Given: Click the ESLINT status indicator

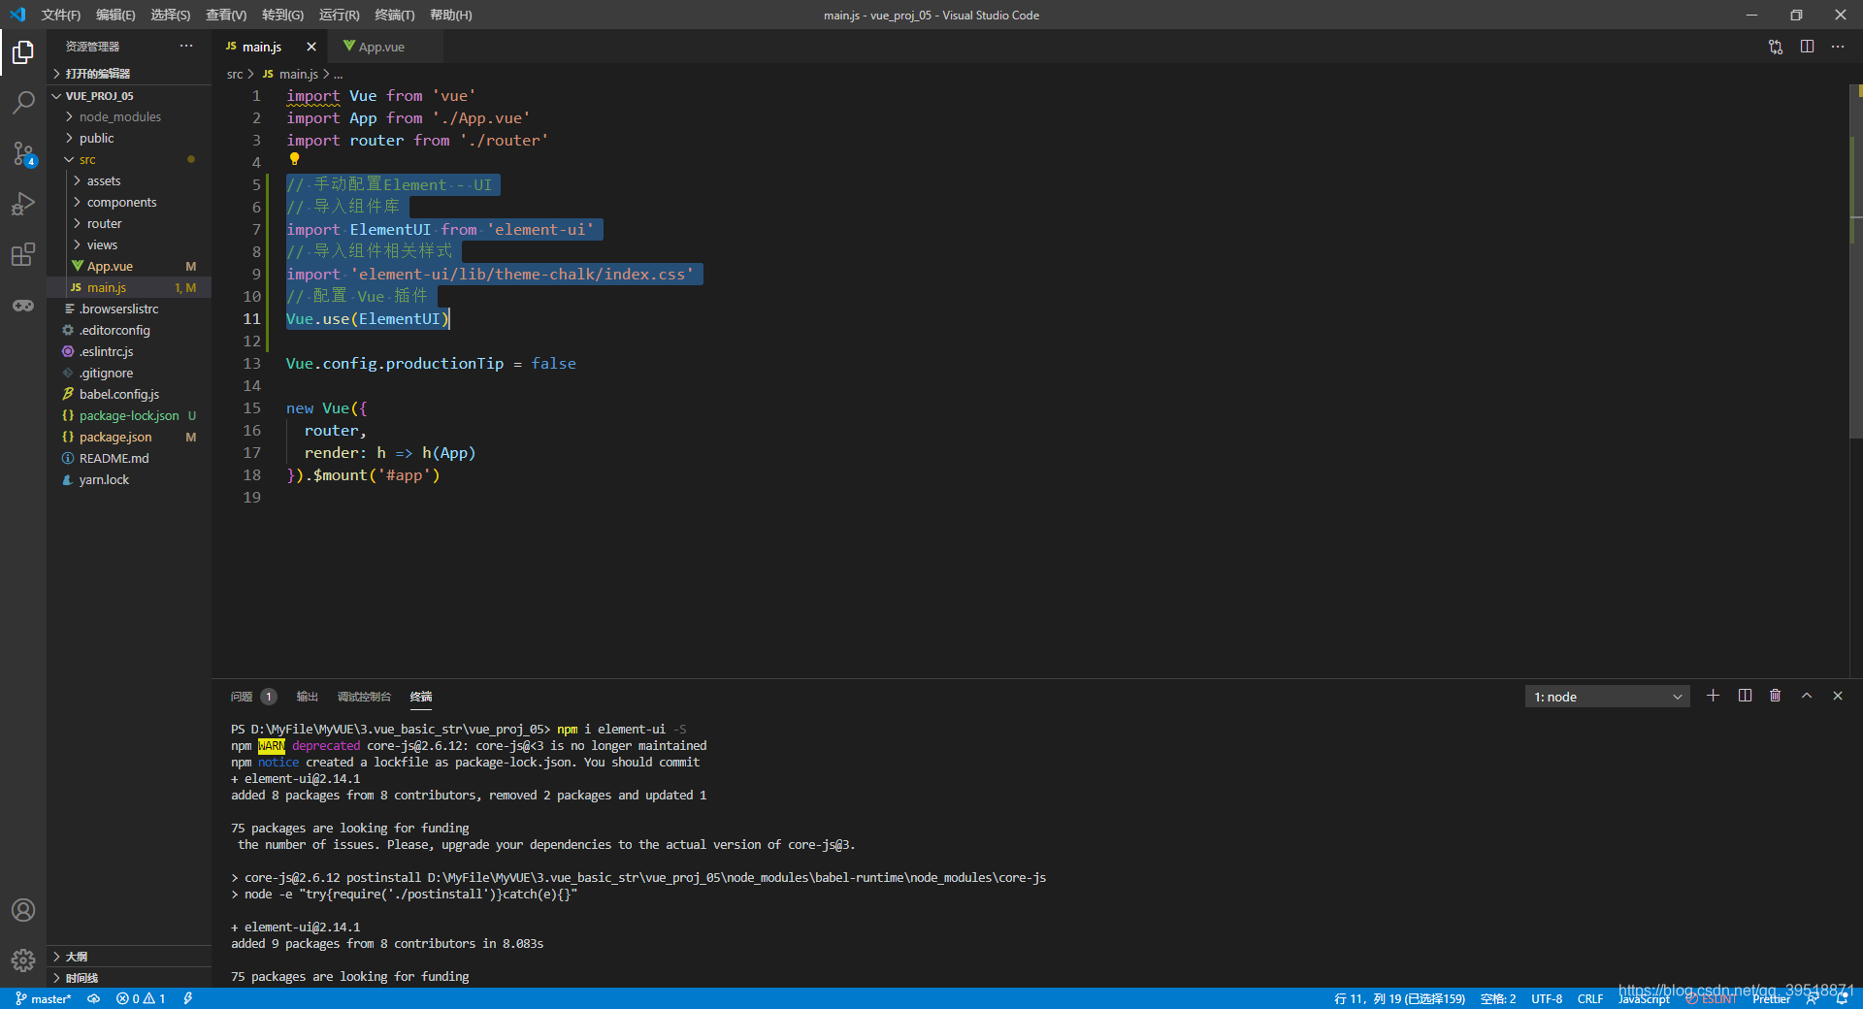Looking at the screenshot, I should (x=1711, y=998).
